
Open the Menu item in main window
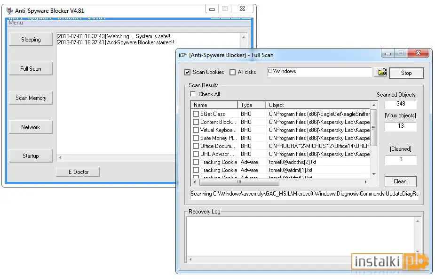click(x=16, y=23)
